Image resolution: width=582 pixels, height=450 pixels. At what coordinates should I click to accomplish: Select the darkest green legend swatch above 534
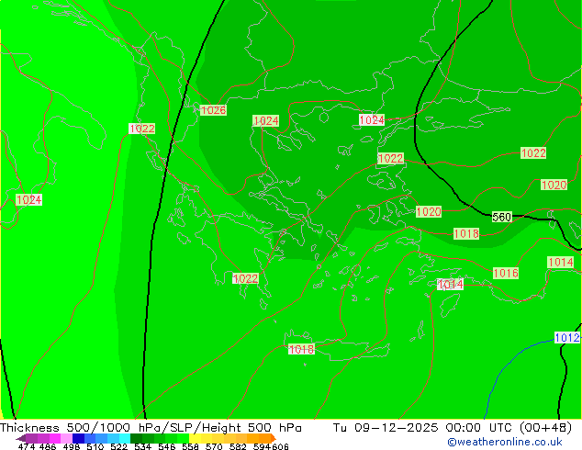click(137, 438)
